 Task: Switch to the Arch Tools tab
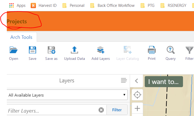coord(21,37)
